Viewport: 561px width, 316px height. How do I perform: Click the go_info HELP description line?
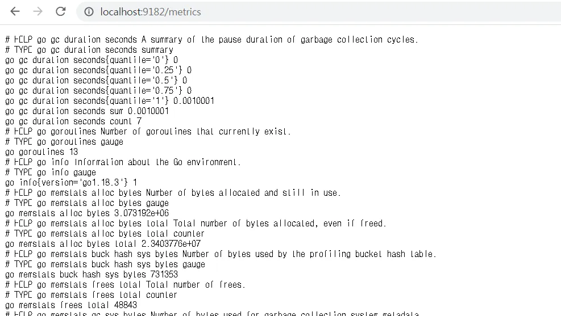tap(123, 162)
